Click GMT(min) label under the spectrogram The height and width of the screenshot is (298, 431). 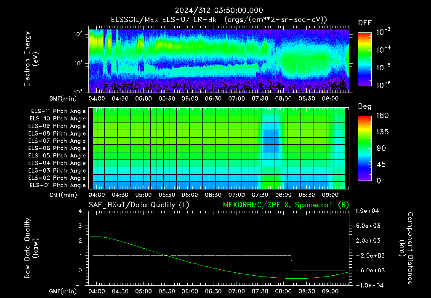pos(63,98)
